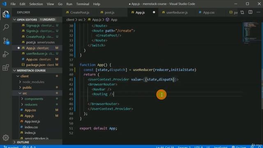263x148 pixels.
Task: Open the Extensions view icon
Action: [x=6, y=67]
